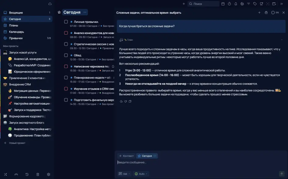Viewport: 288px width, 179px height.
Task: Click the filter icon in top toolbar
Action: [x=248, y=4]
